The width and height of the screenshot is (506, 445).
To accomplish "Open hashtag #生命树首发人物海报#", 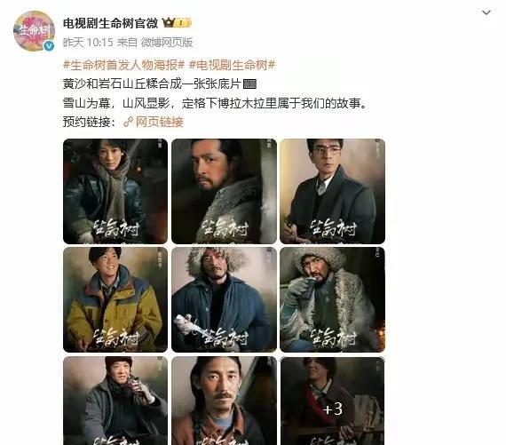I will coord(124,65).
